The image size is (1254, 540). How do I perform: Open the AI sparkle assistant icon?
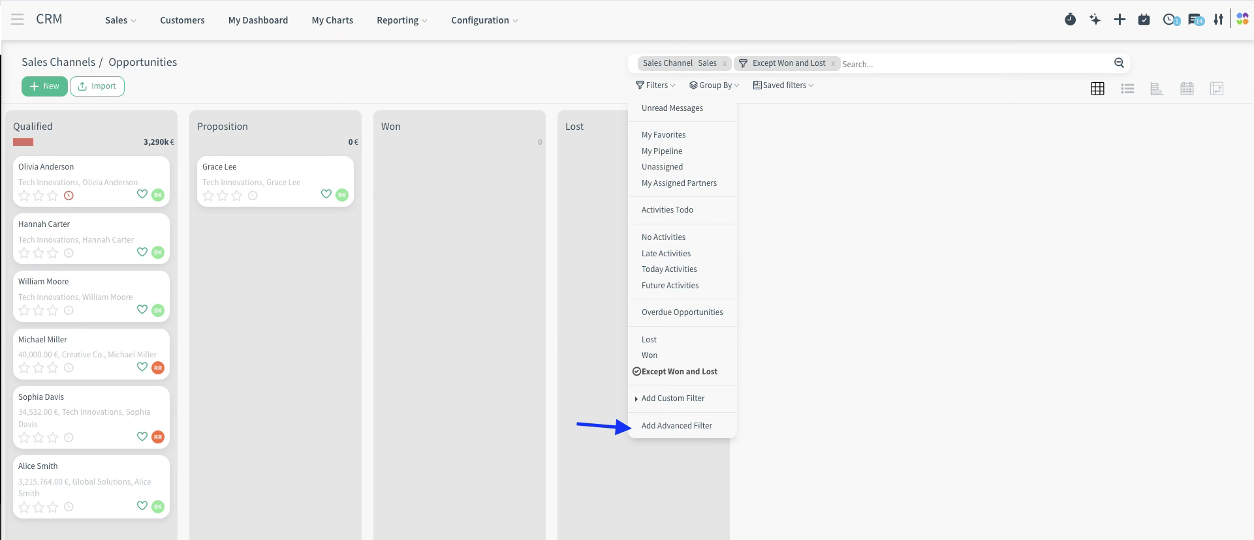(1095, 20)
